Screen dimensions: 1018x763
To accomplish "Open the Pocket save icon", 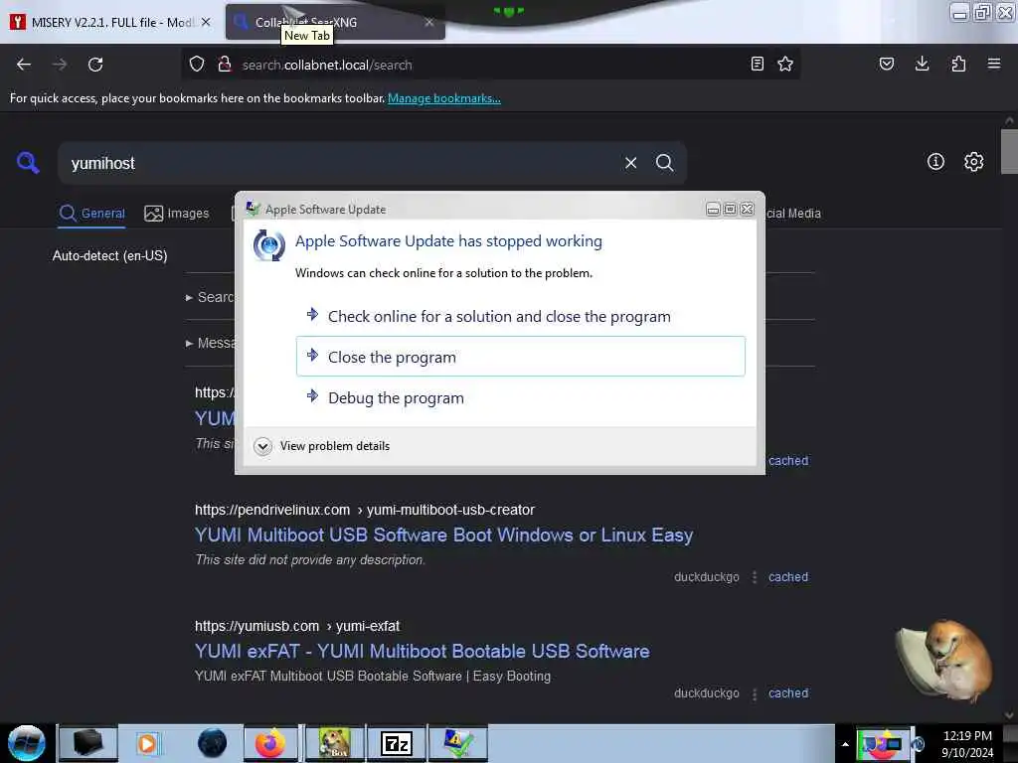I will [886, 64].
